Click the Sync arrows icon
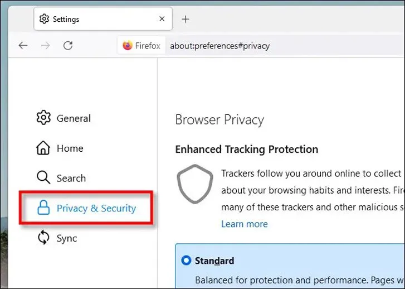 click(43, 238)
